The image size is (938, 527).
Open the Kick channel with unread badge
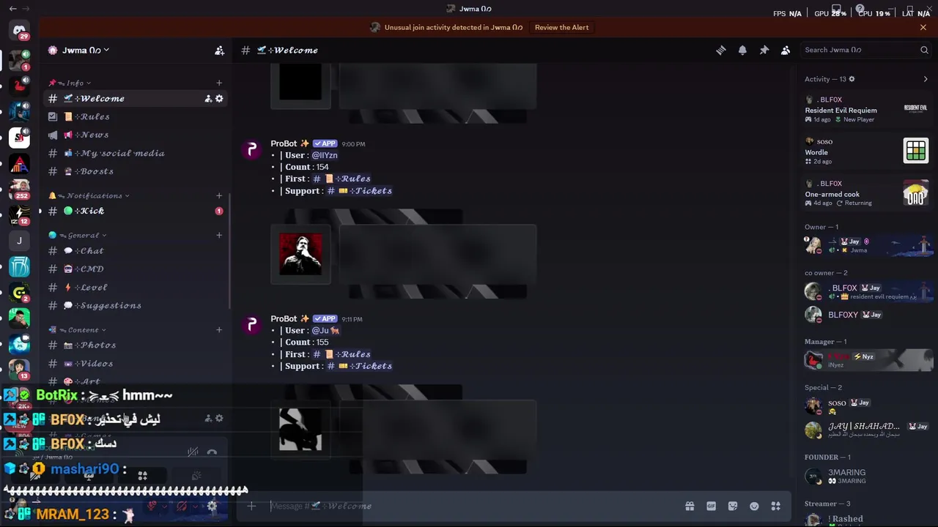pos(136,211)
